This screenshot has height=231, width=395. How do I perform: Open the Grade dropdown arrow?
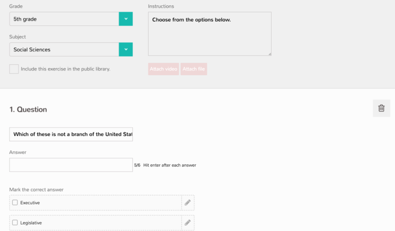[126, 19]
